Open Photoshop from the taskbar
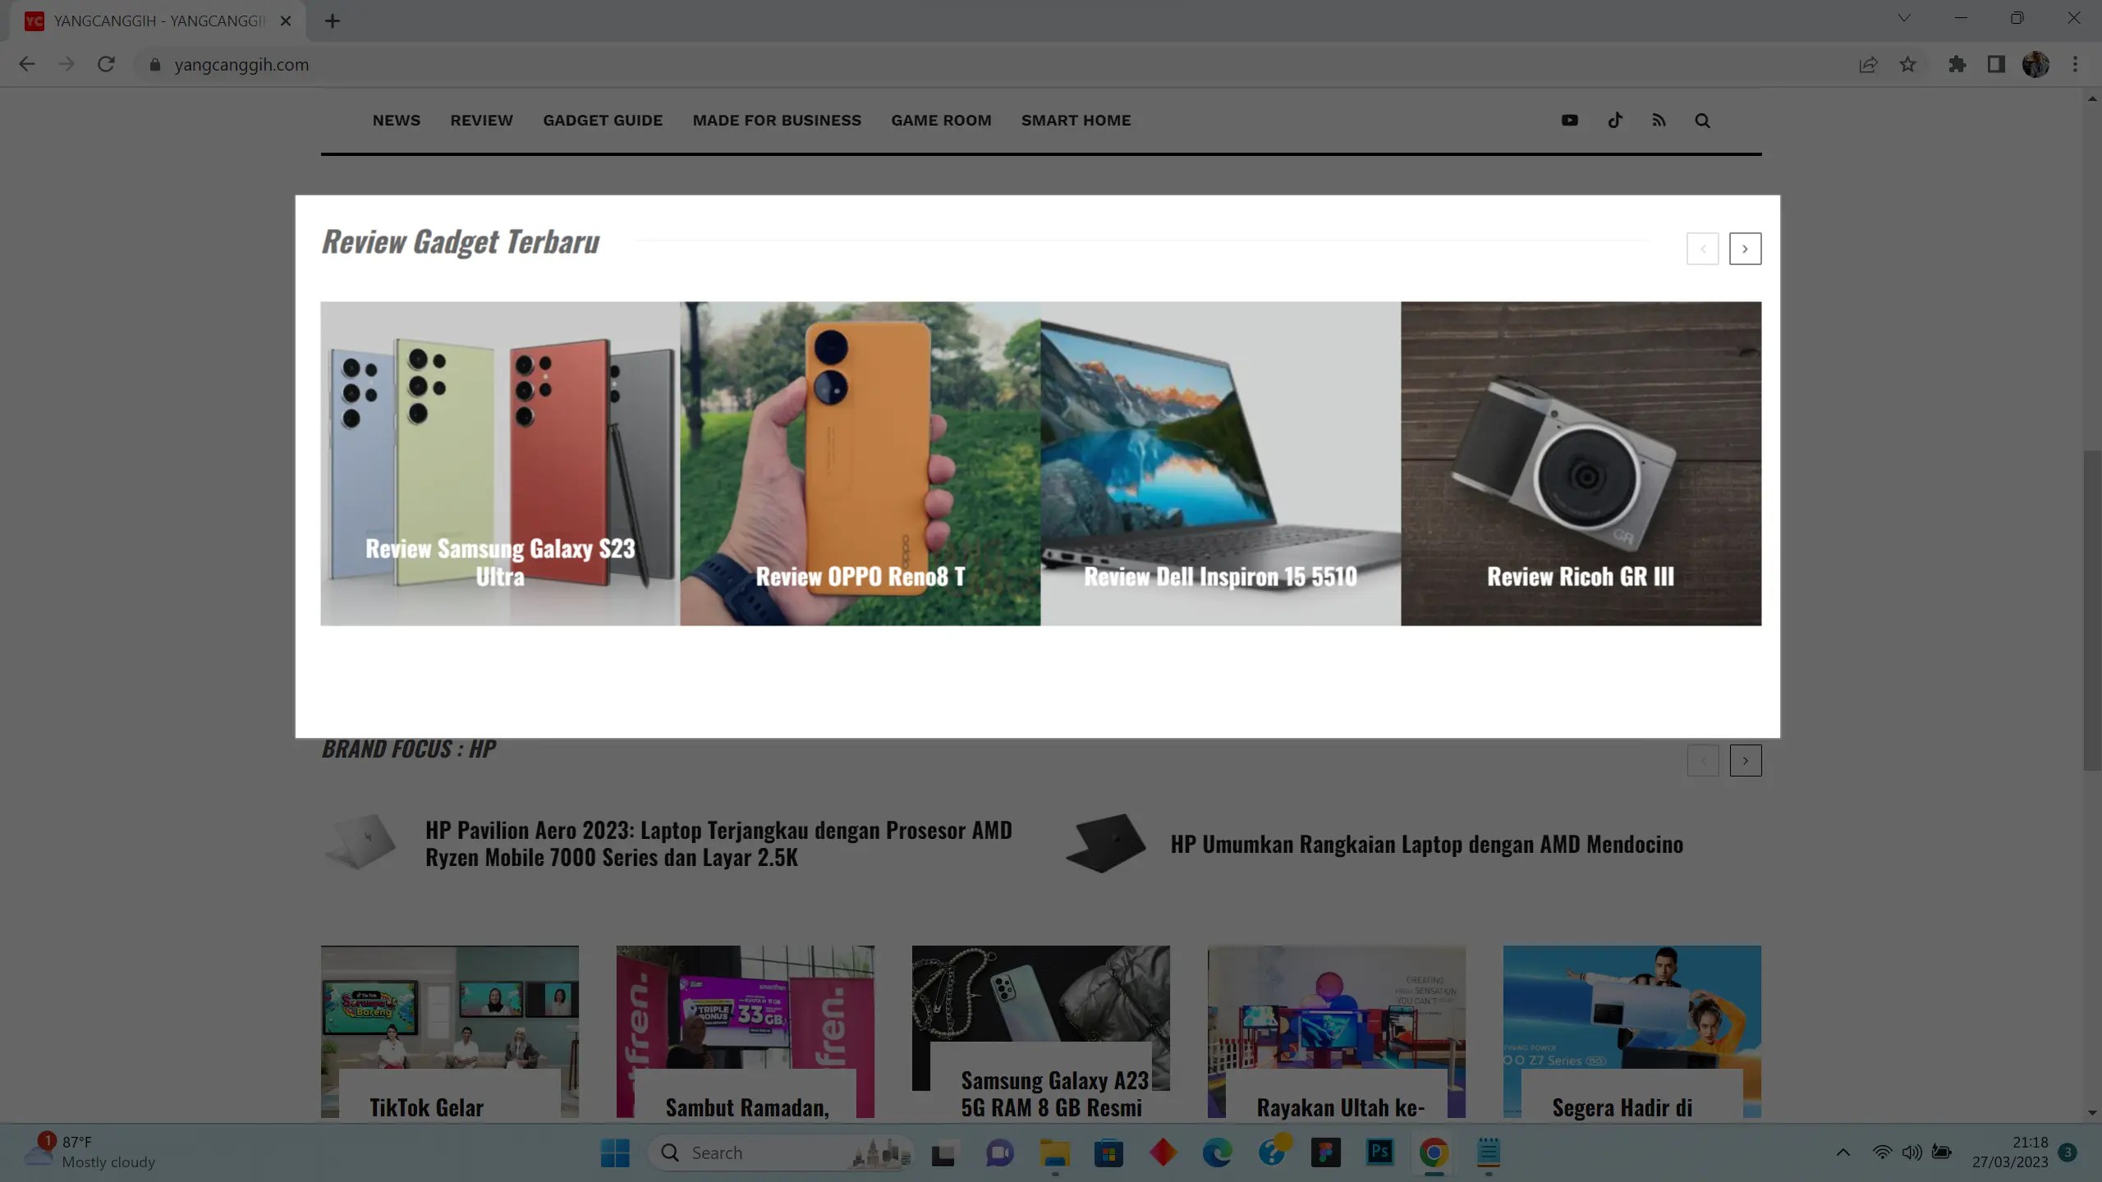The height and width of the screenshot is (1182, 2102). (x=1379, y=1152)
